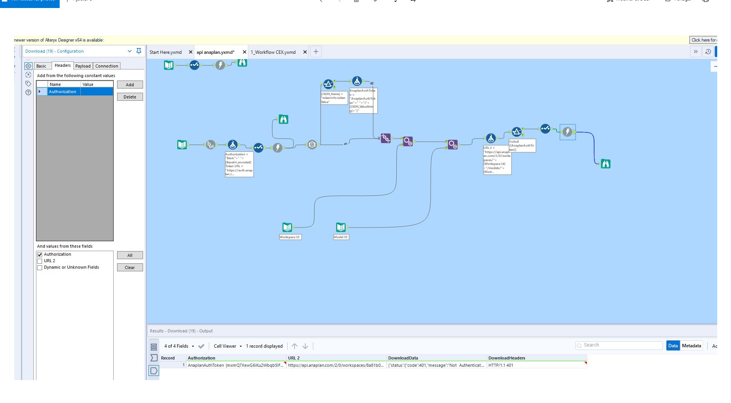Open the Navigation icon below the gear
The width and height of the screenshot is (731, 403).
28,75
